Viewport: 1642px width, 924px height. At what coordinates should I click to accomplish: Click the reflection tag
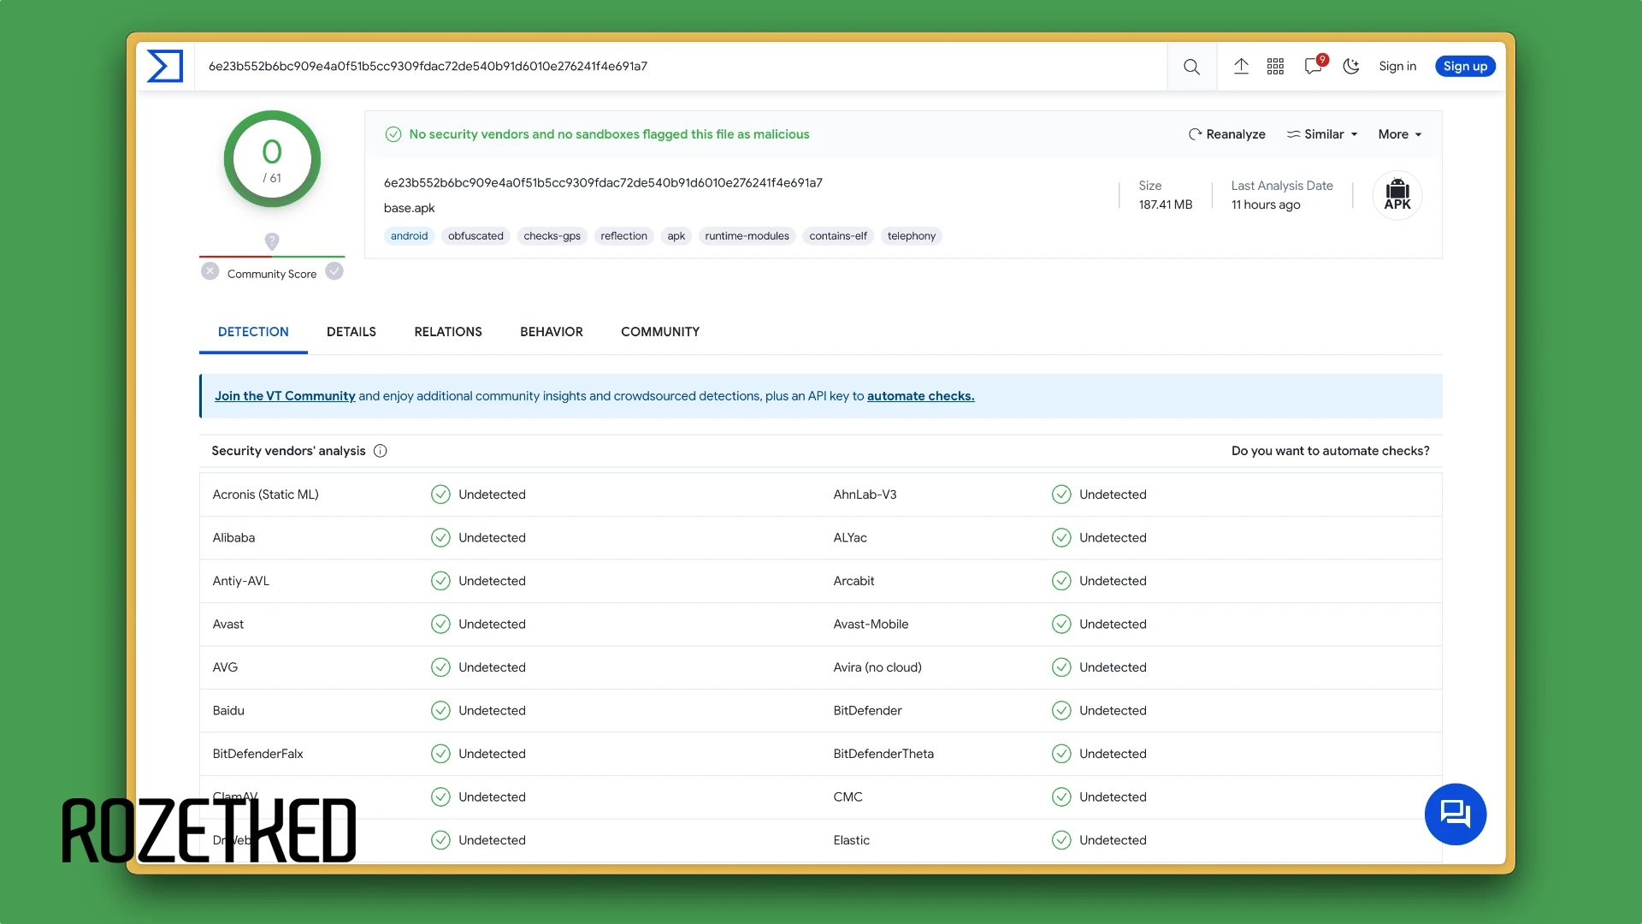pyautogui.click(x=623, y=236)
